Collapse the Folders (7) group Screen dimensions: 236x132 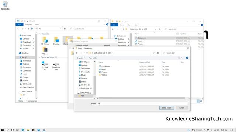coord(39,34)
